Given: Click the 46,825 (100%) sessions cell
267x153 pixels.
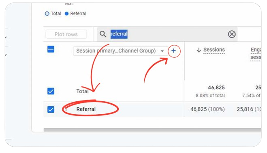Looking at the screenshot, I should tap(207, 109).
